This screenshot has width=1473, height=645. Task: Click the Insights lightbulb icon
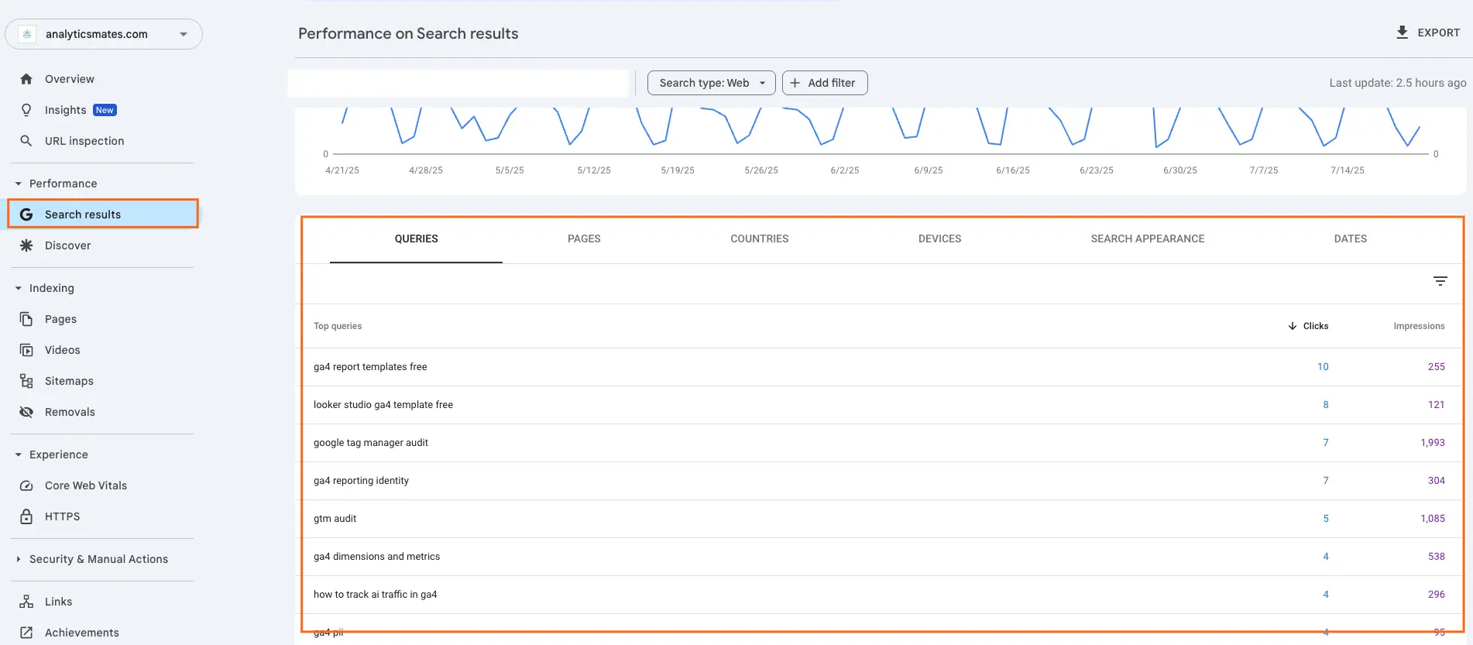pyautogui.click(x=26, y=110)
